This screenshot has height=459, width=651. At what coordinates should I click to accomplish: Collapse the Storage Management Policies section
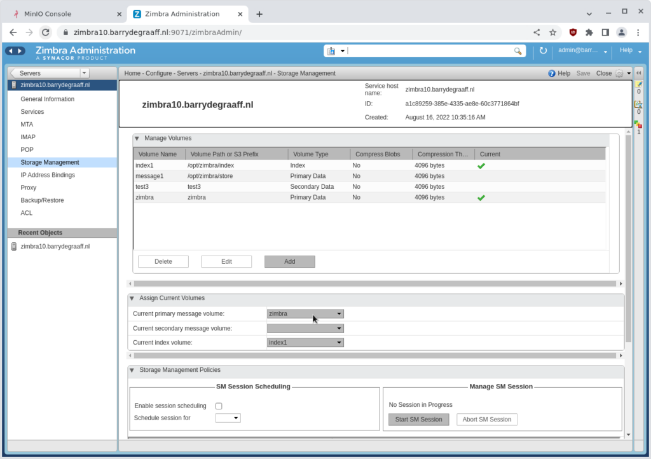click(132, 370)
